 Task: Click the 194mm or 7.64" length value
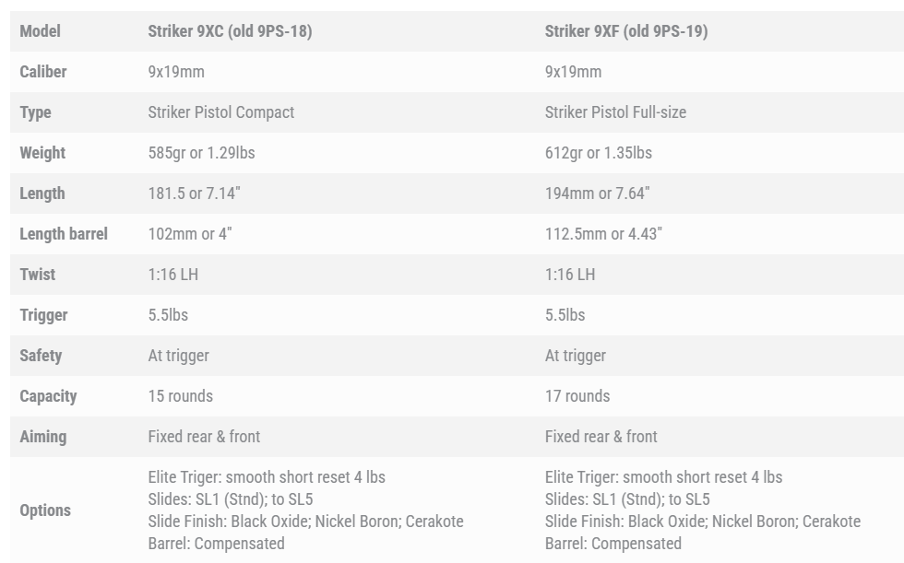(597, 194)
